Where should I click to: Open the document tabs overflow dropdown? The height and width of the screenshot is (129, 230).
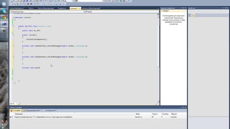tap(158, 8)
